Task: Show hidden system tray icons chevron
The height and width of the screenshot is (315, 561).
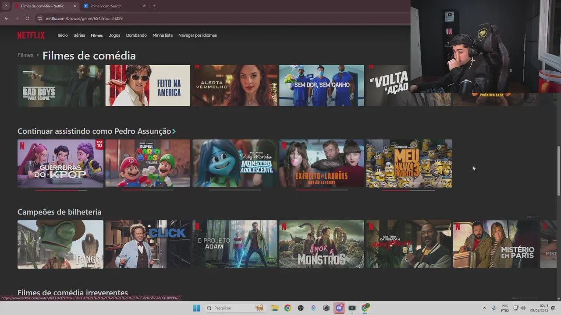Action: point(484,308)
